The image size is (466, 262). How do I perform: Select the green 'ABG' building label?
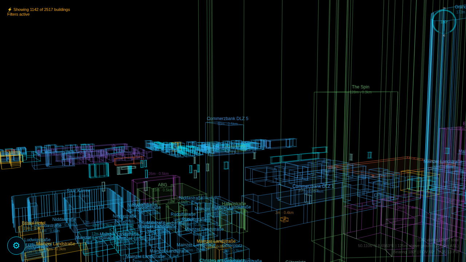162,185
